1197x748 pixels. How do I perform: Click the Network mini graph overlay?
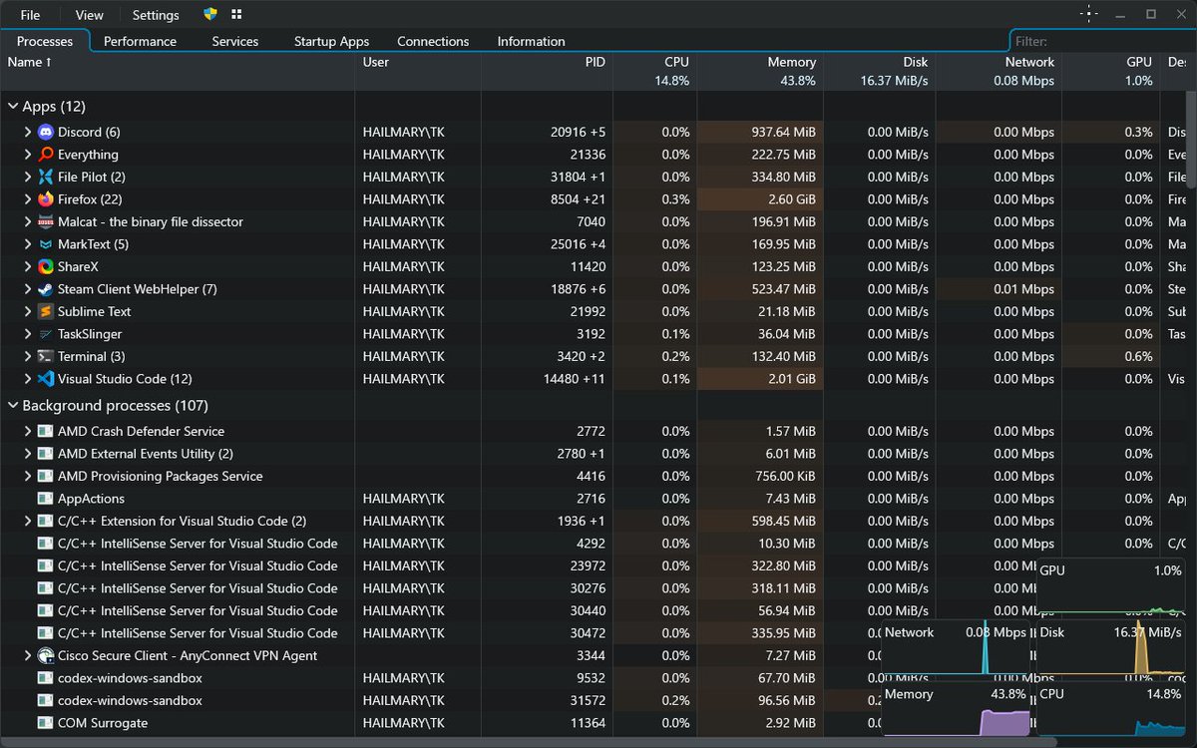click(957, 648)
